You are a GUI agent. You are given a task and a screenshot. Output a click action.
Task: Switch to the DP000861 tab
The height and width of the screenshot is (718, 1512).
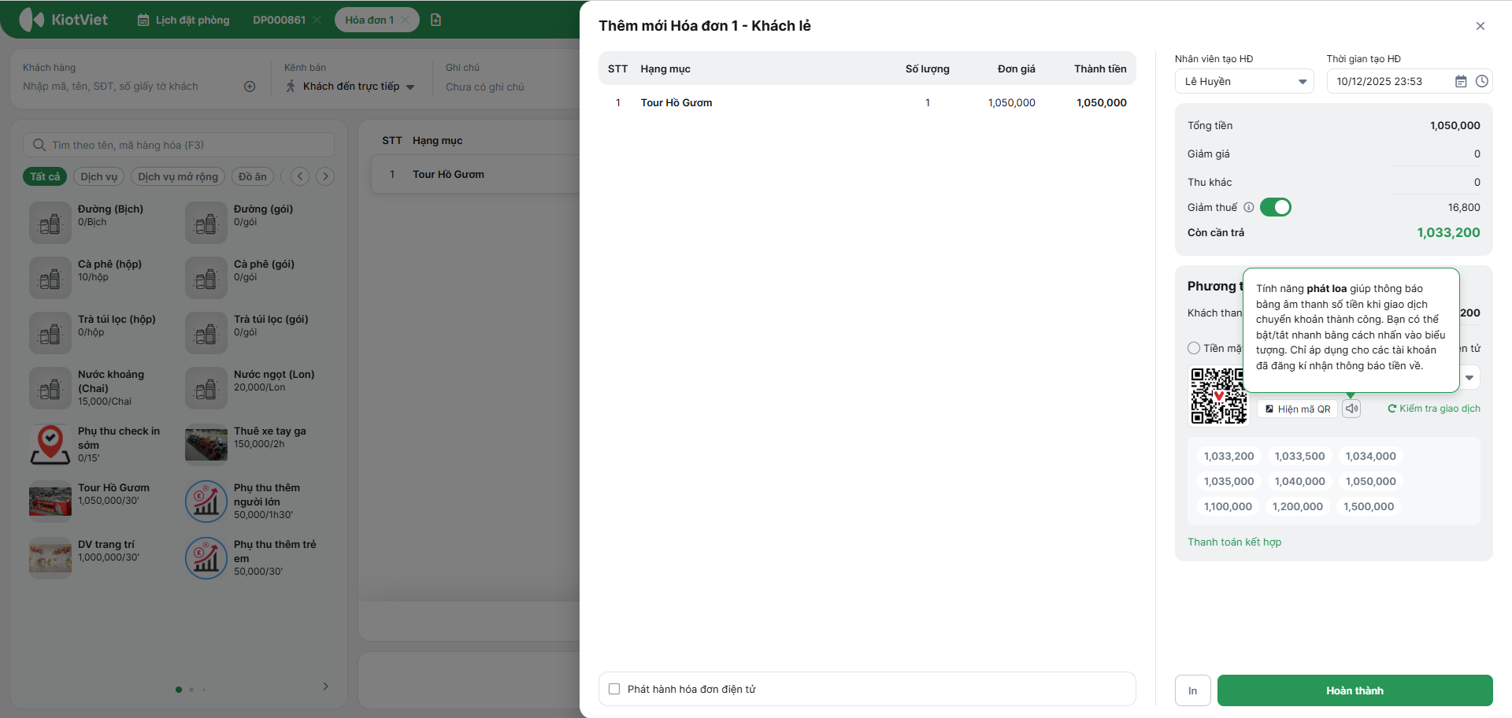(x=279, y=20)
